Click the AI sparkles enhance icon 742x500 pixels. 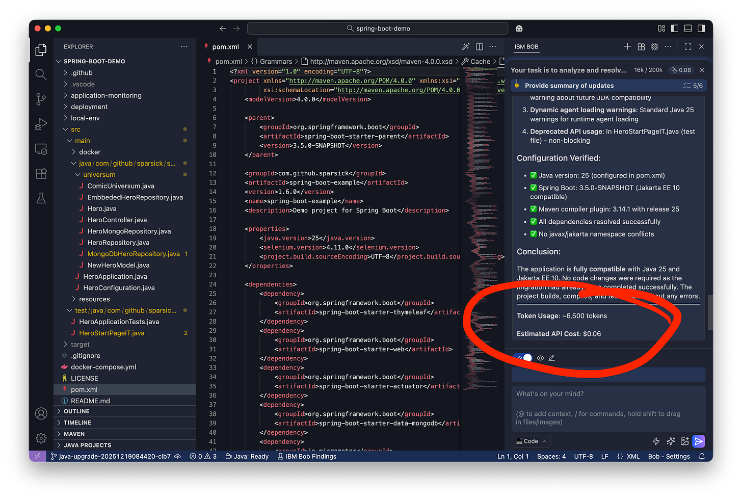tap(671, 441)
